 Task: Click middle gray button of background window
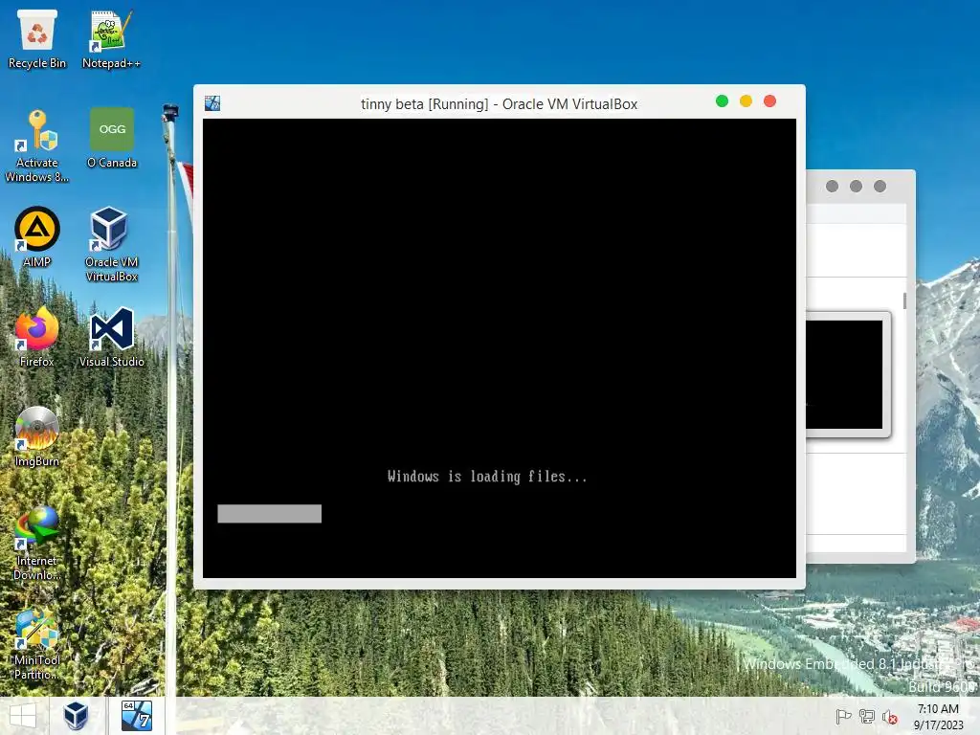pyautogui.click(x=856, y=187)
